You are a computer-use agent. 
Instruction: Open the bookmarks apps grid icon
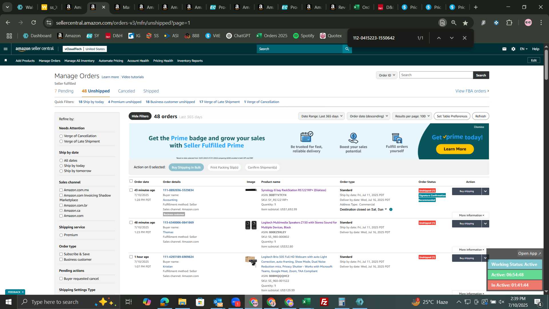click(x=9, y=36)
